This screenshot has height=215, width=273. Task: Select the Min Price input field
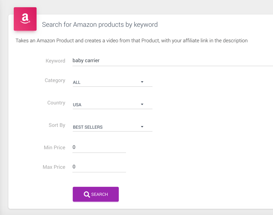[x=99, y=147]
